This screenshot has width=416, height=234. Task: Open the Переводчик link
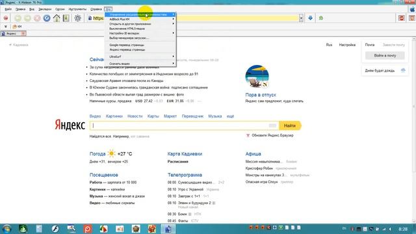(x=192, y=116)
